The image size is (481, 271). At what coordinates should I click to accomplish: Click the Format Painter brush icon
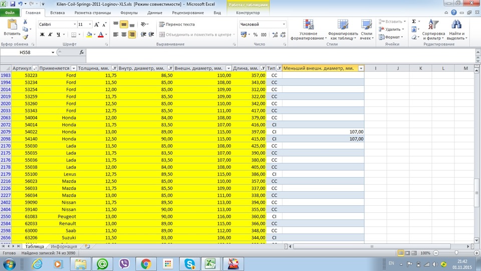tap(25, 37)
